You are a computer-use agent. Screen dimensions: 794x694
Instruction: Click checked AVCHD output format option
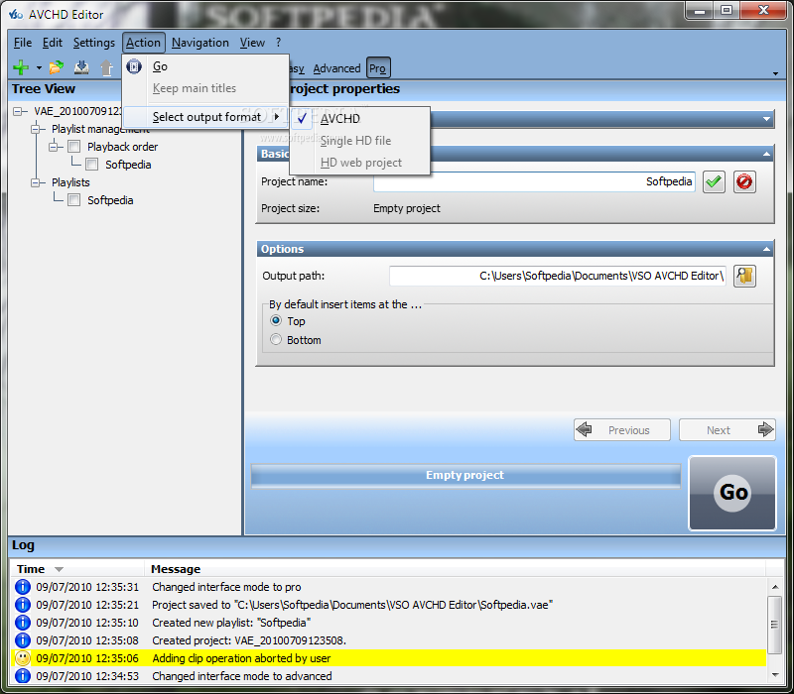359,118
